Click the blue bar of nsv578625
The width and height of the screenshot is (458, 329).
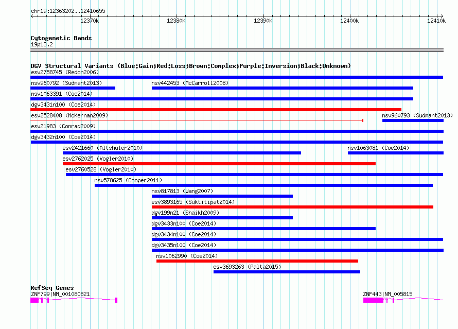264,185
